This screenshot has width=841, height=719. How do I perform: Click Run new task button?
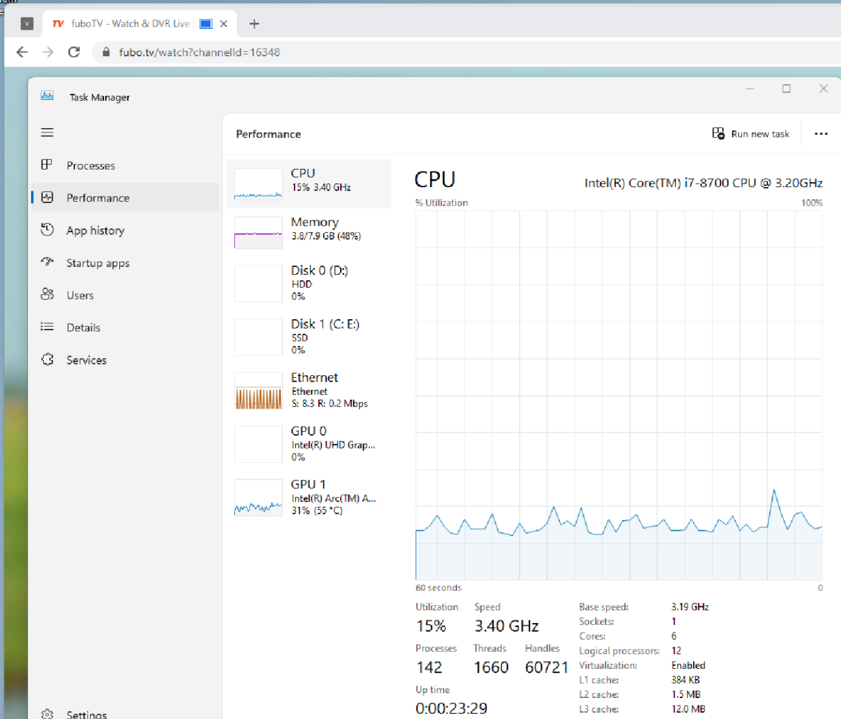click(750, 134)
